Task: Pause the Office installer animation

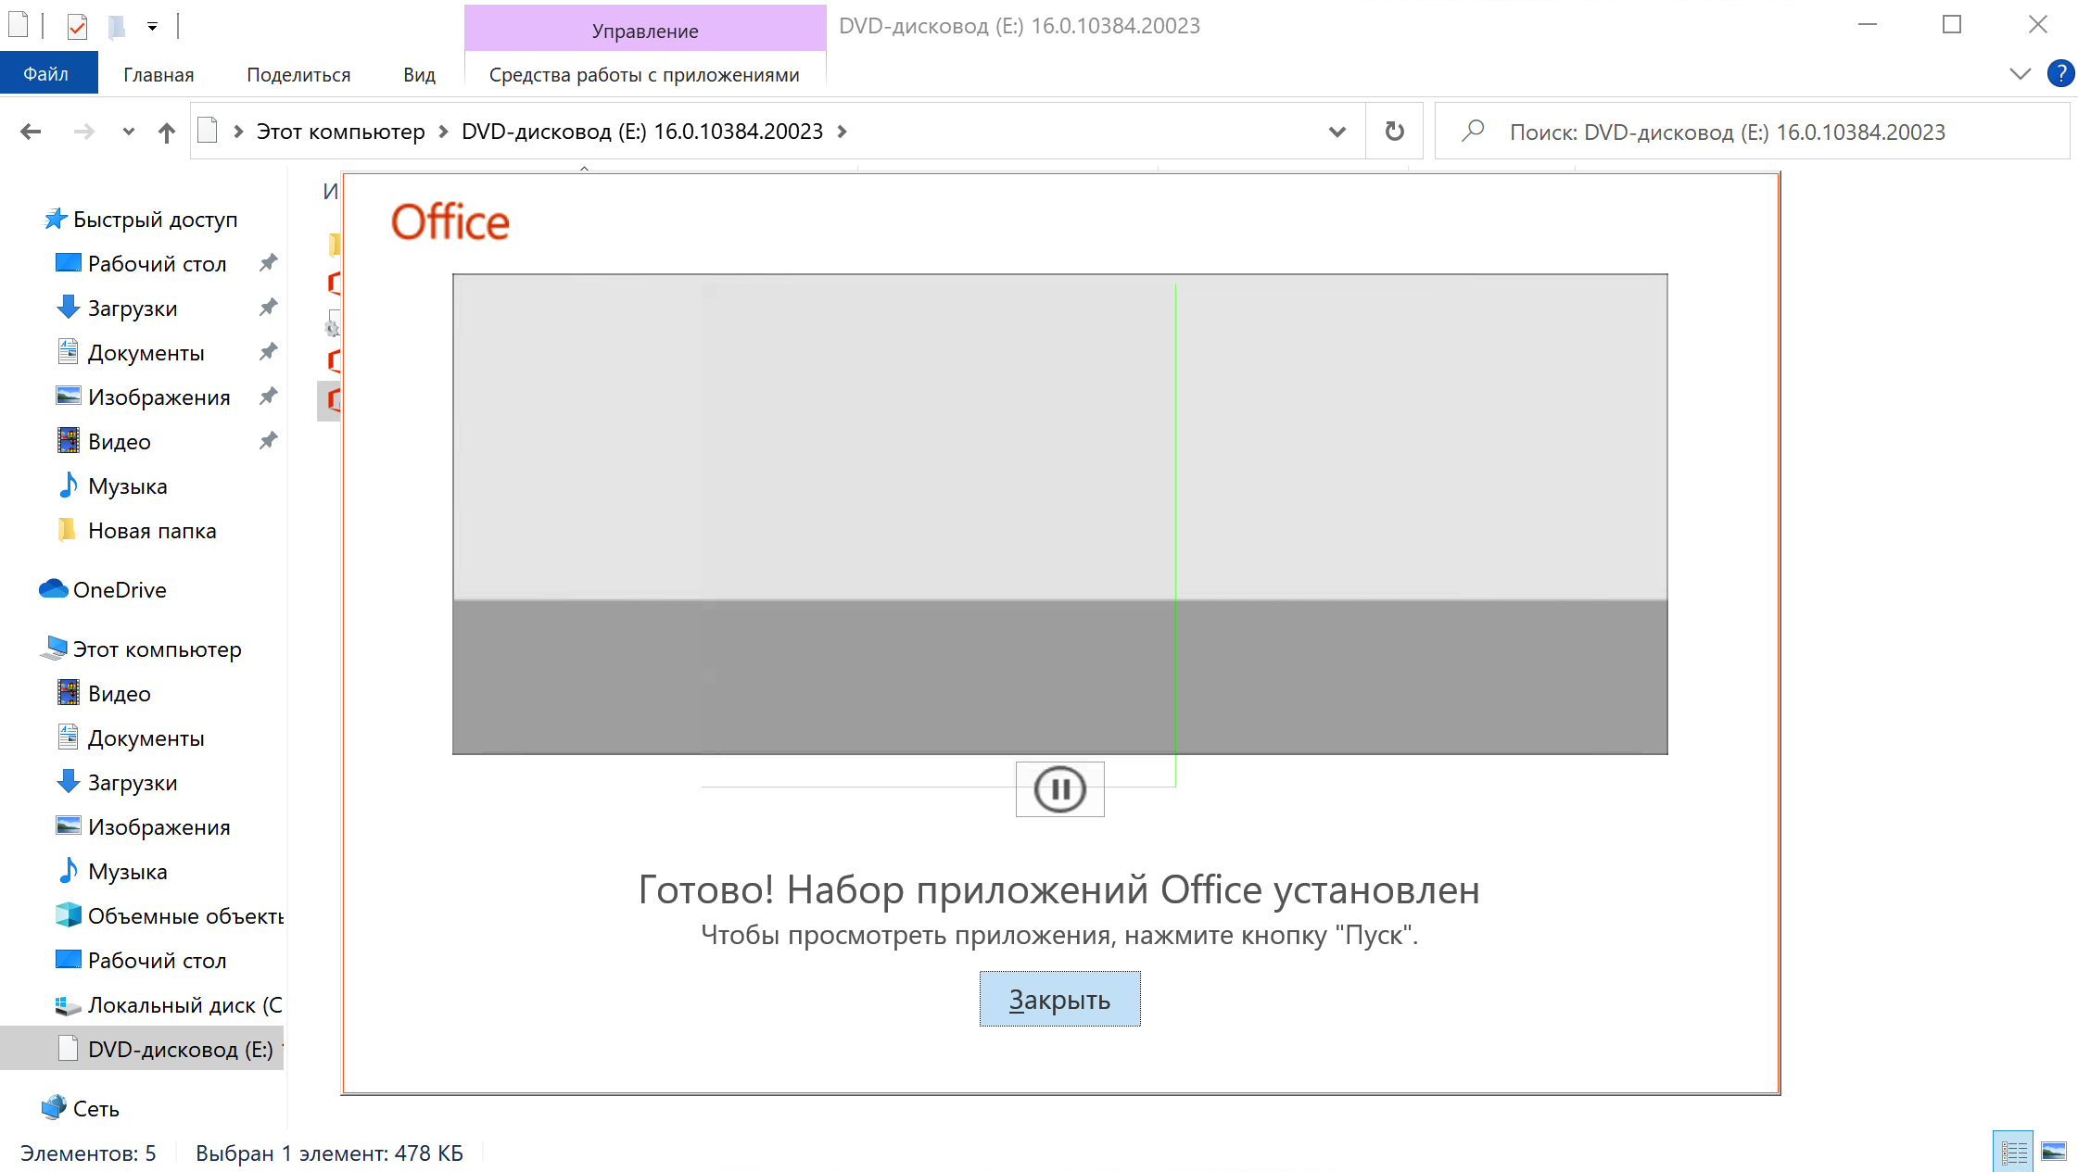Action: [1059, 789]
